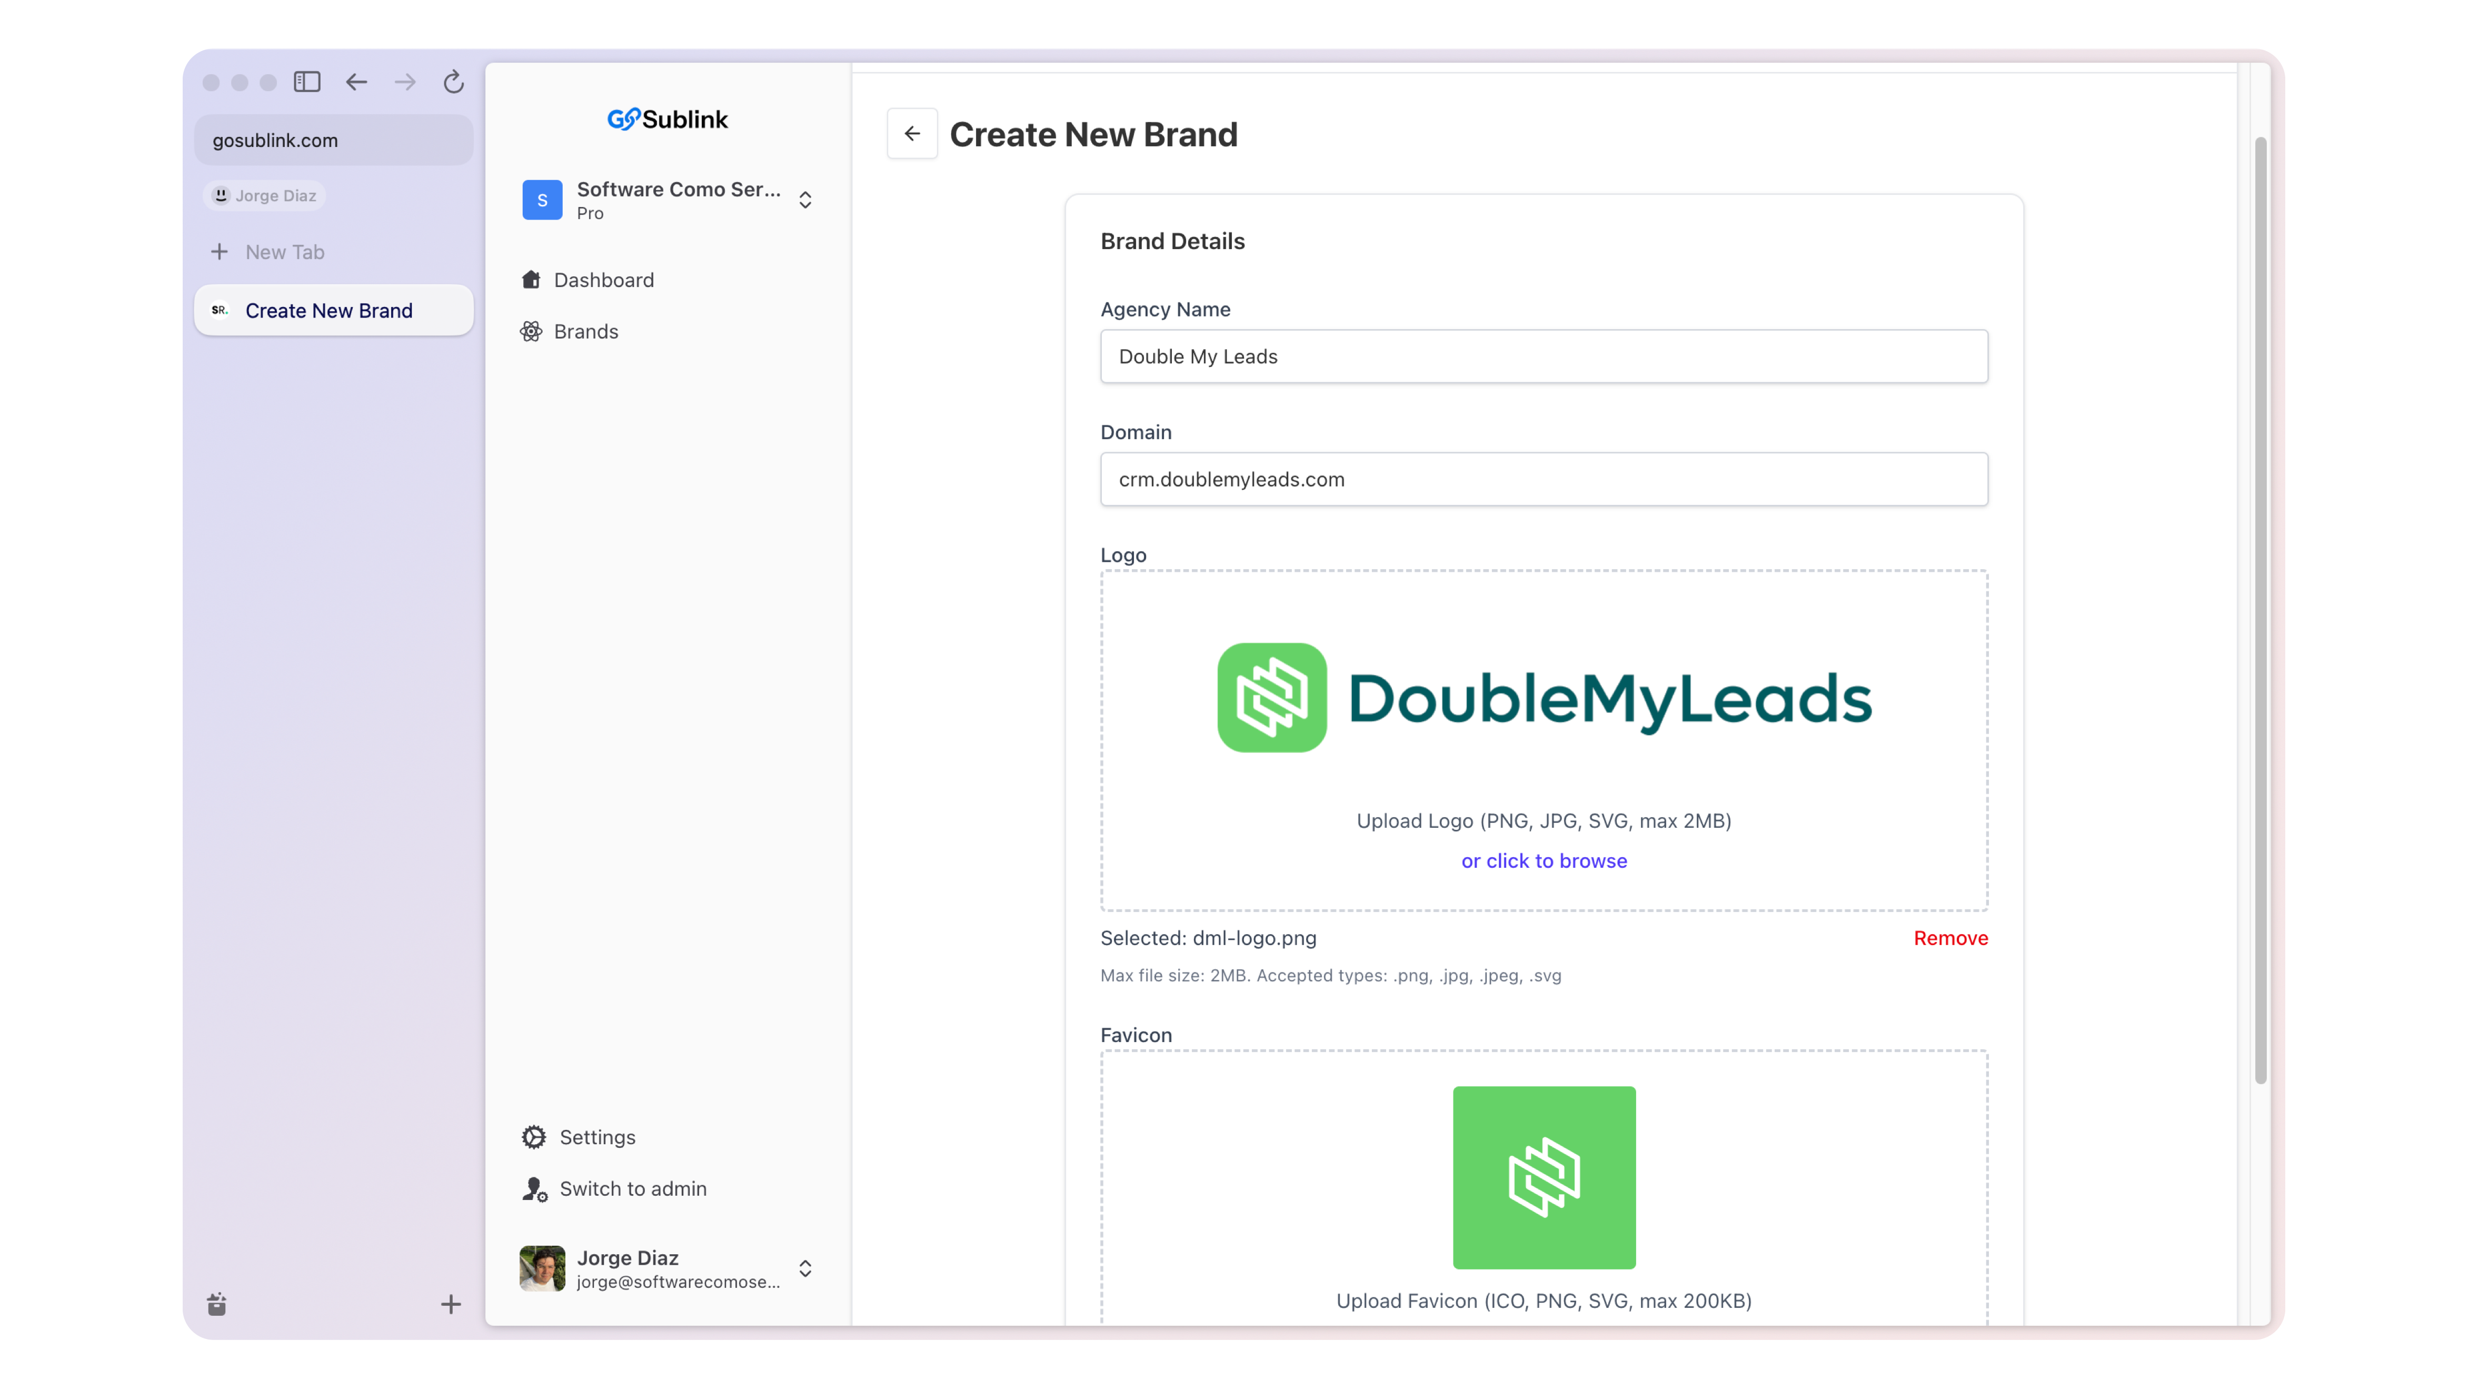Image resolution: width=2469 pixels, height=1389 pixels.
Task: Click the 'Max file size: 2MB' hint text
Action: point(1330,976)
